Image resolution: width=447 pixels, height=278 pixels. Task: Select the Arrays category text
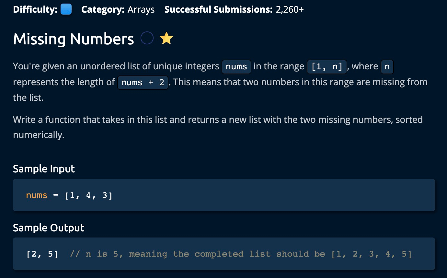pyautogui.click(x=141, y=10)
